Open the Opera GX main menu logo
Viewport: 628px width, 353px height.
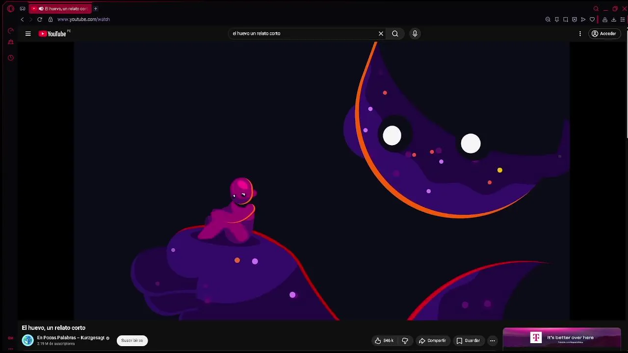pos(10,9)
